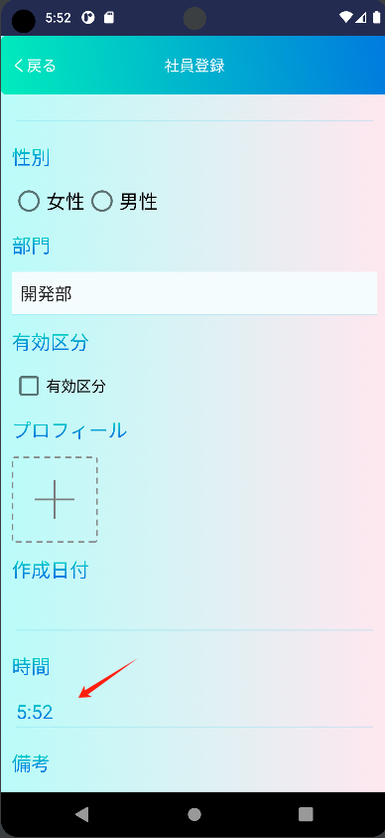Tap the SD card notification icon
The width and height of the screenshot is (385, 838).
109,18
